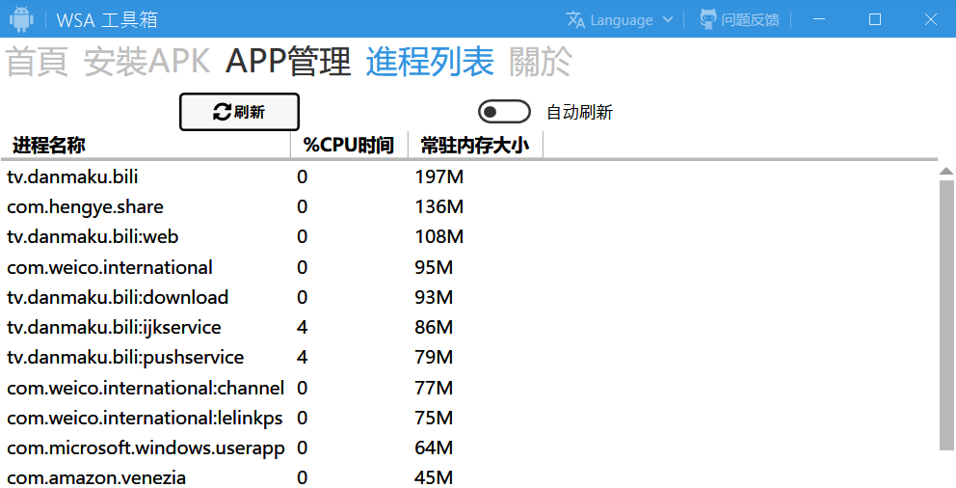The image size is (956, 488).
Task: Switch to the 首頁 tab
Action: click(x=37, y=62)
